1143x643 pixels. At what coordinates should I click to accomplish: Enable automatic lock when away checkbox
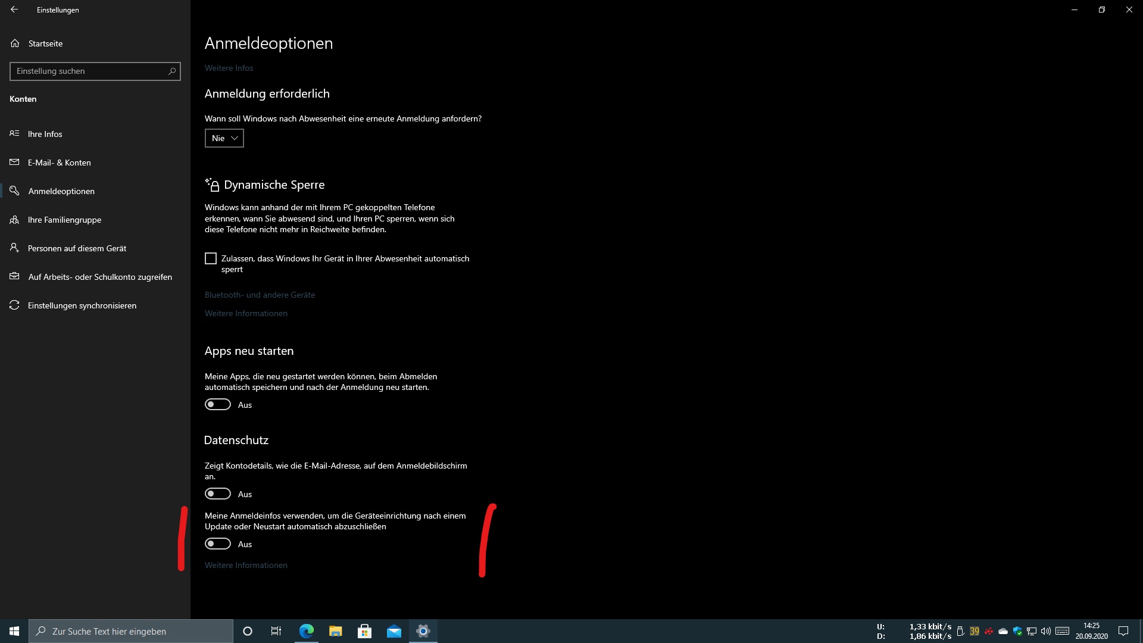211,258
